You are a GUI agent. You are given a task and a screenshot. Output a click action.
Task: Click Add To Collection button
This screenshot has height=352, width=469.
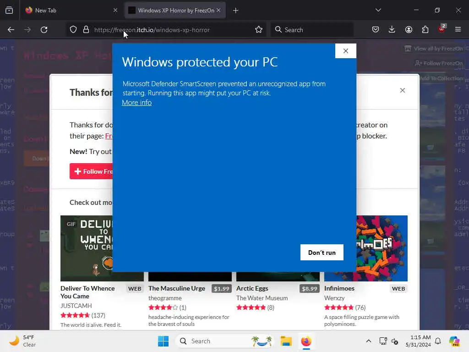point(441,78)
